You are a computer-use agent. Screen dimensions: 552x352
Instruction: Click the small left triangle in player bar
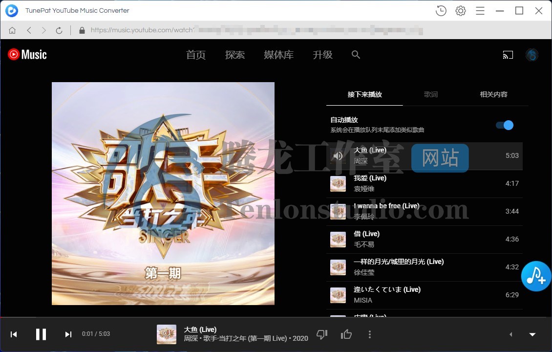click(511, 334)
